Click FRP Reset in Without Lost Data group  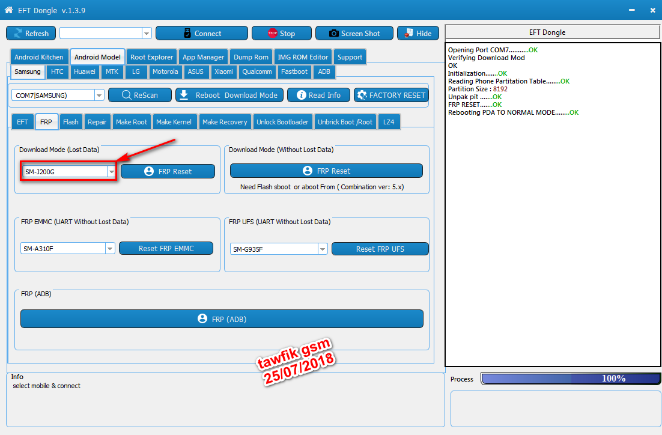(326, 171)
